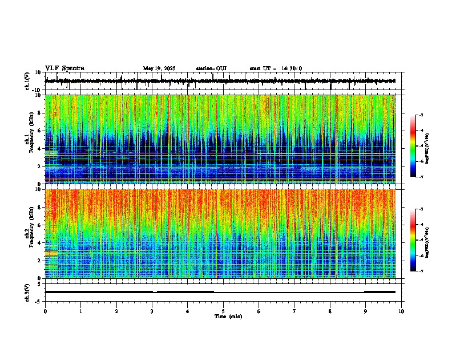
Task: Click the '5' tick on ch.3(V) axis
Action: (40, 283)
